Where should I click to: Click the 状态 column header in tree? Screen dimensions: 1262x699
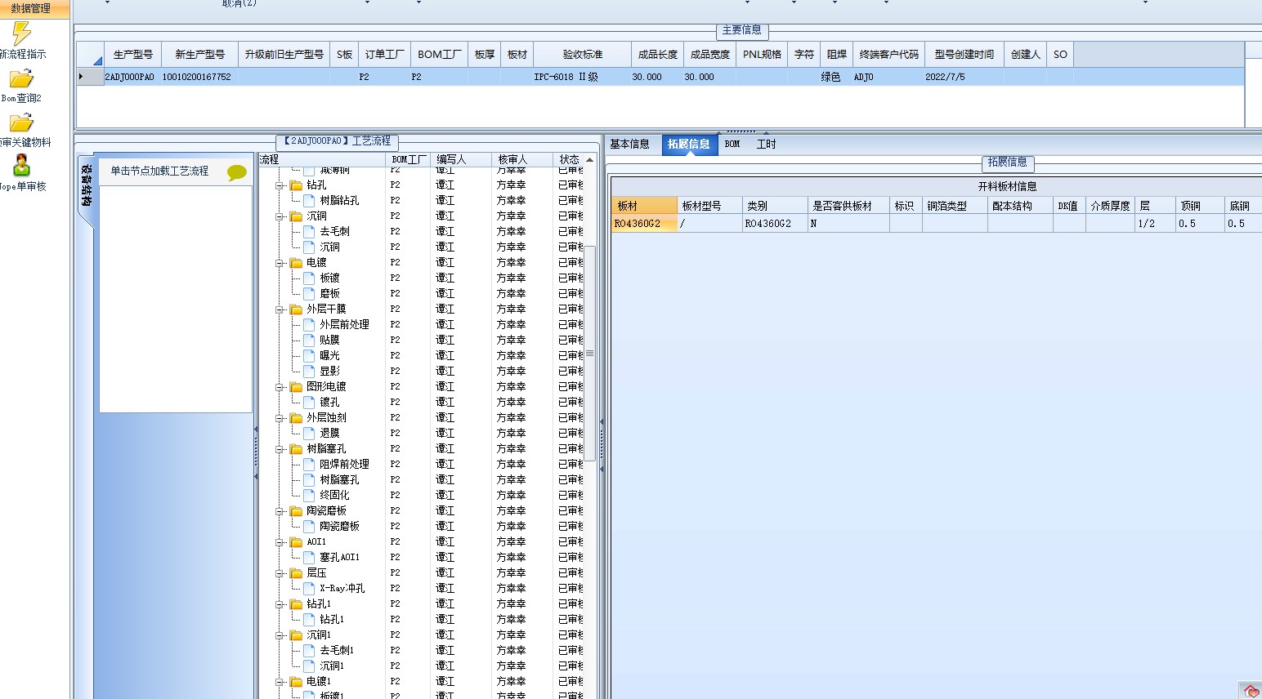coord(570,159)
